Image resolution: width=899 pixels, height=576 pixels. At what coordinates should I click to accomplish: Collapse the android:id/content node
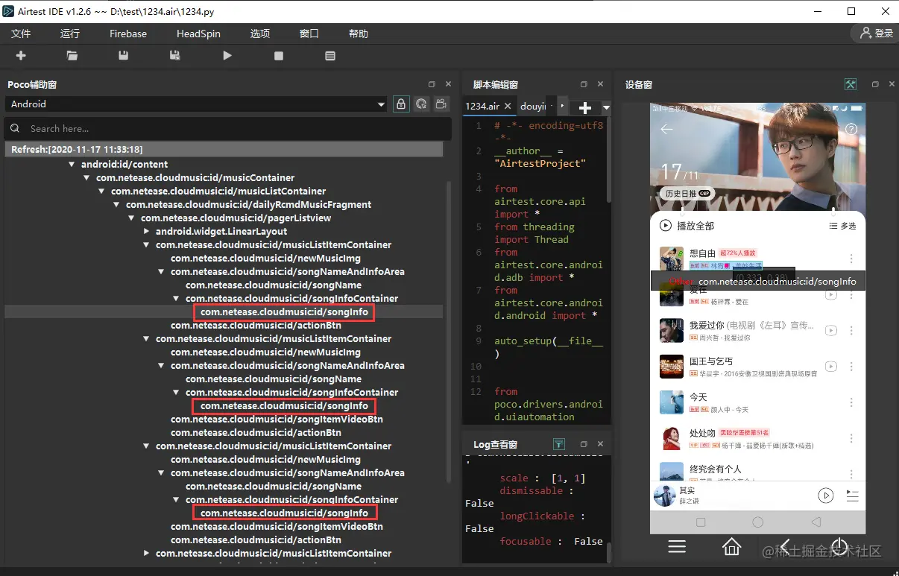[72, 165]
